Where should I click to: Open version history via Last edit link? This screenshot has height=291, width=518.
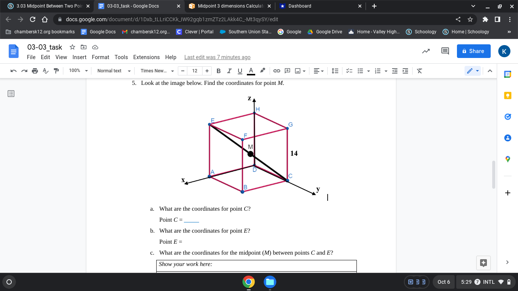[x=217, y=57]
